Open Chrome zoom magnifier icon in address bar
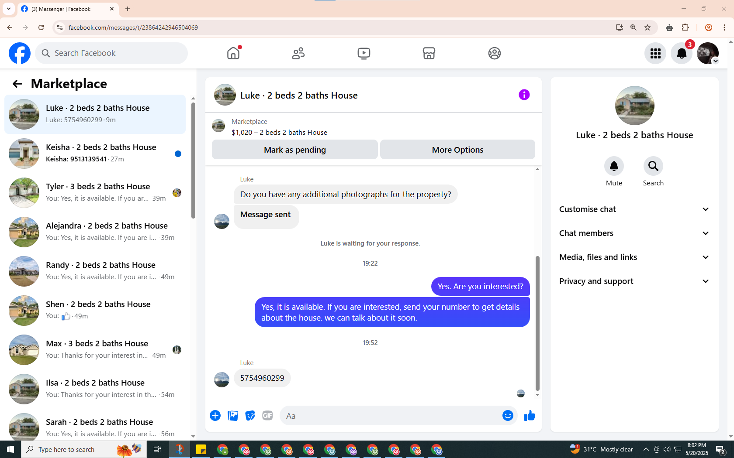The height and width of the screenshot is (458, 734). [x=633, y=27]
